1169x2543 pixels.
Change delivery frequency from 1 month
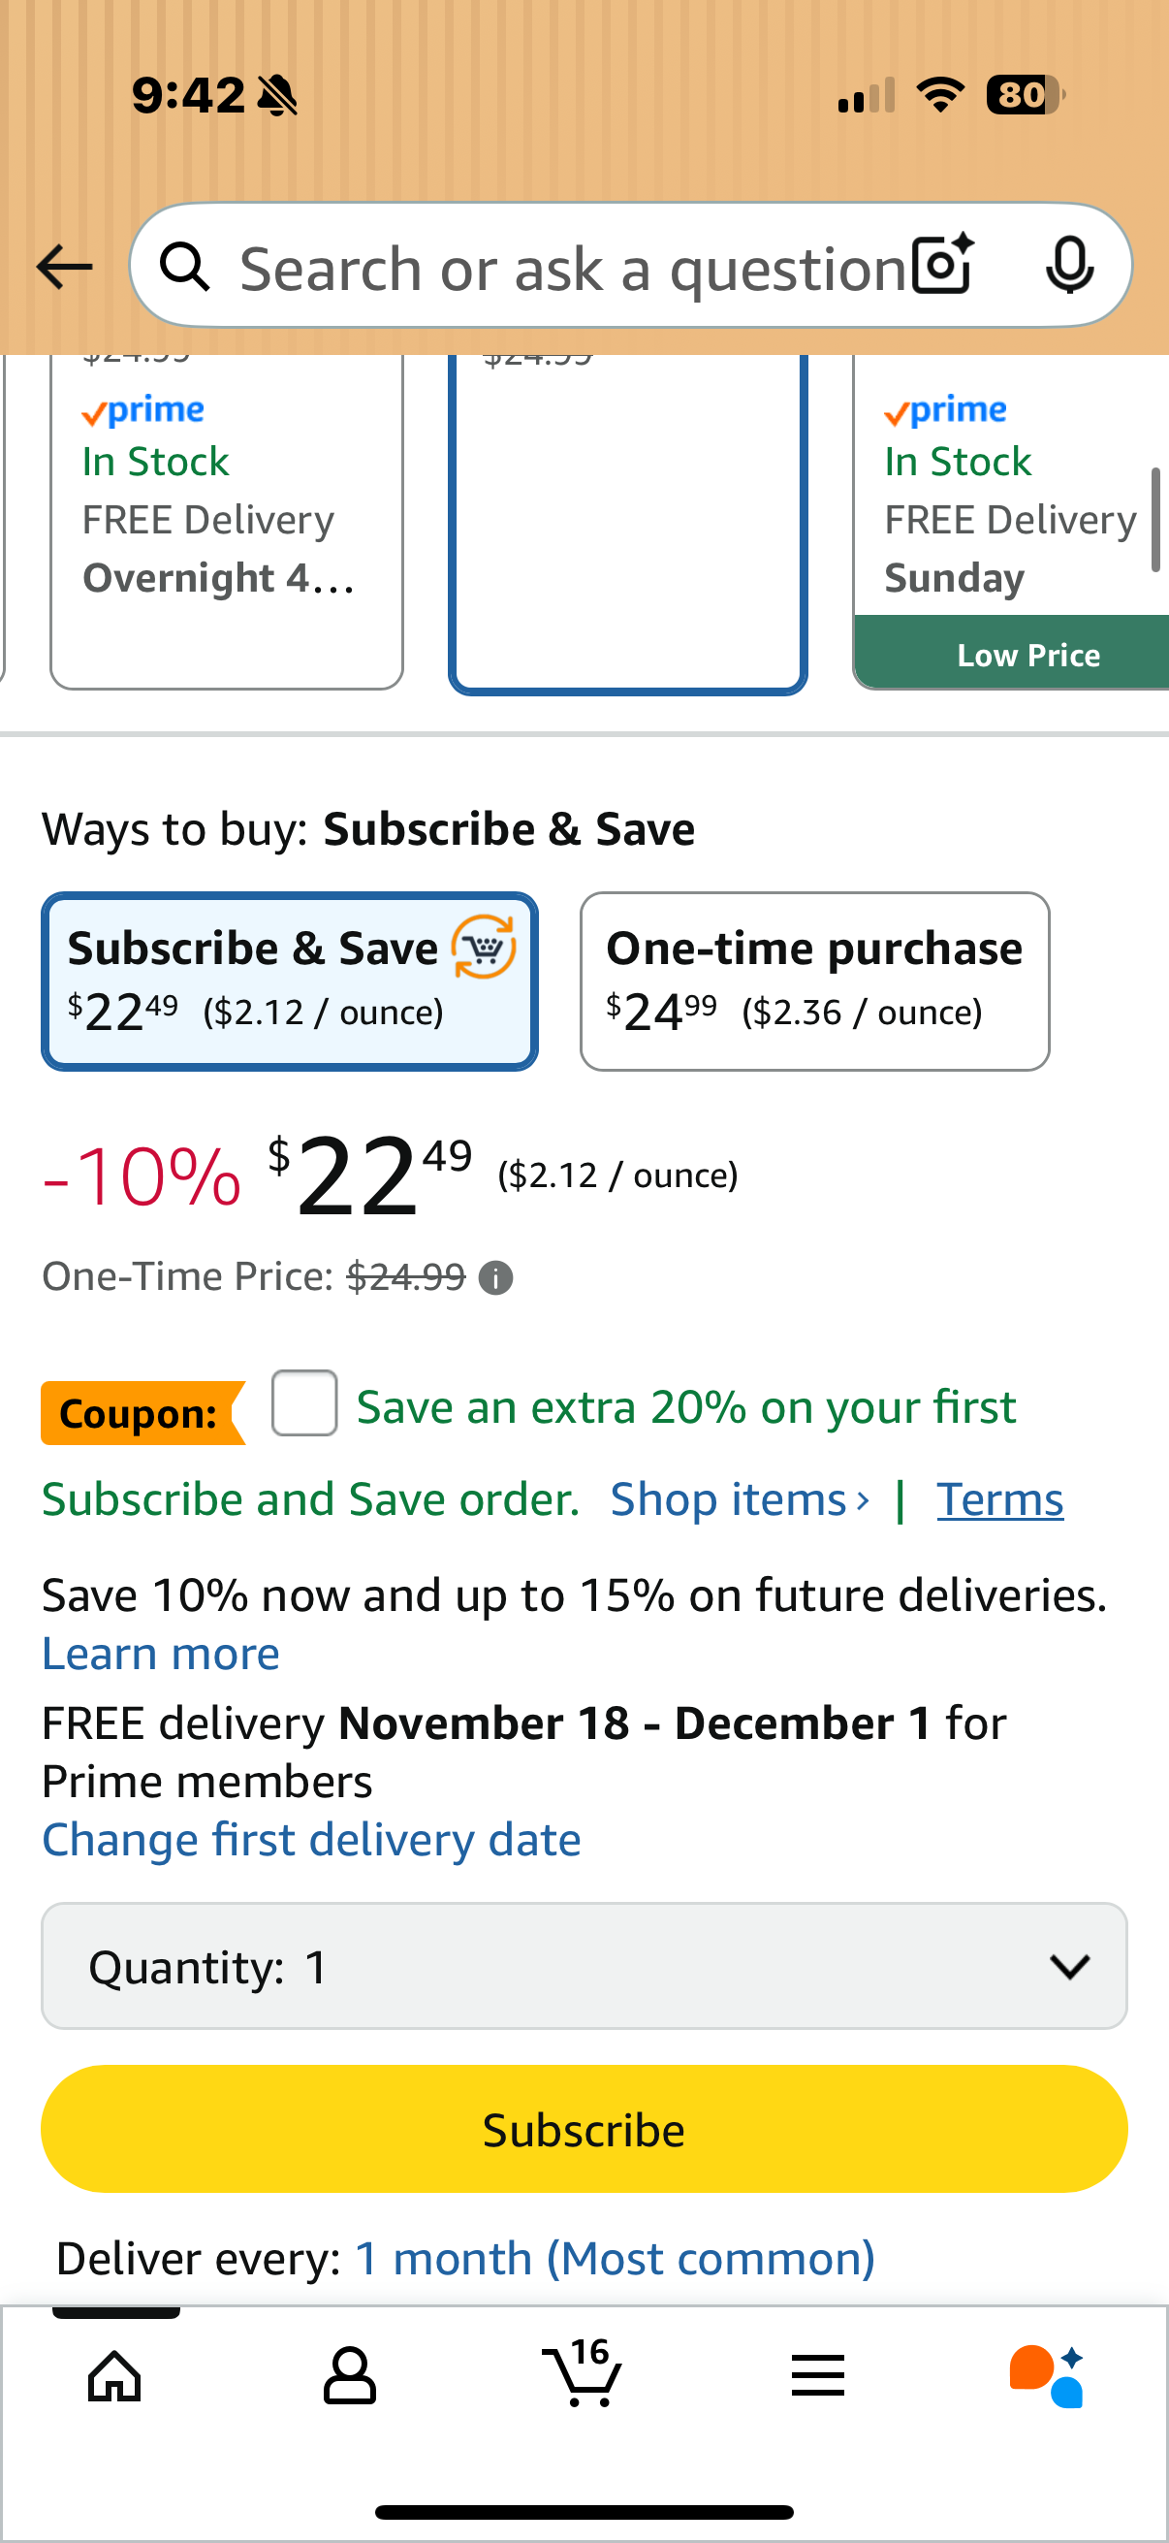(614, 2259)
